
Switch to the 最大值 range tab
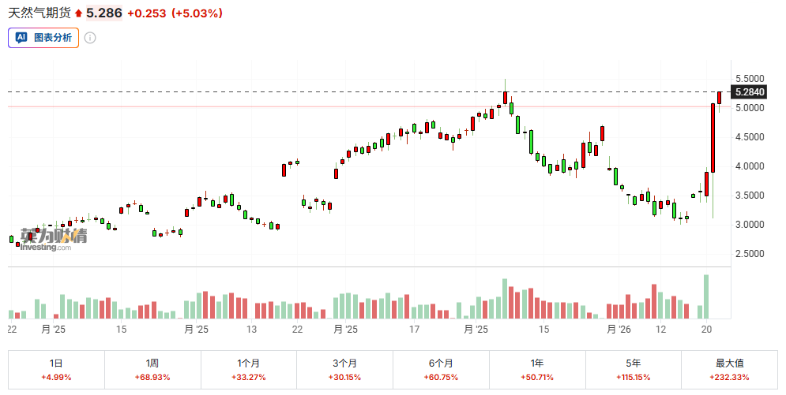[730, 369]
